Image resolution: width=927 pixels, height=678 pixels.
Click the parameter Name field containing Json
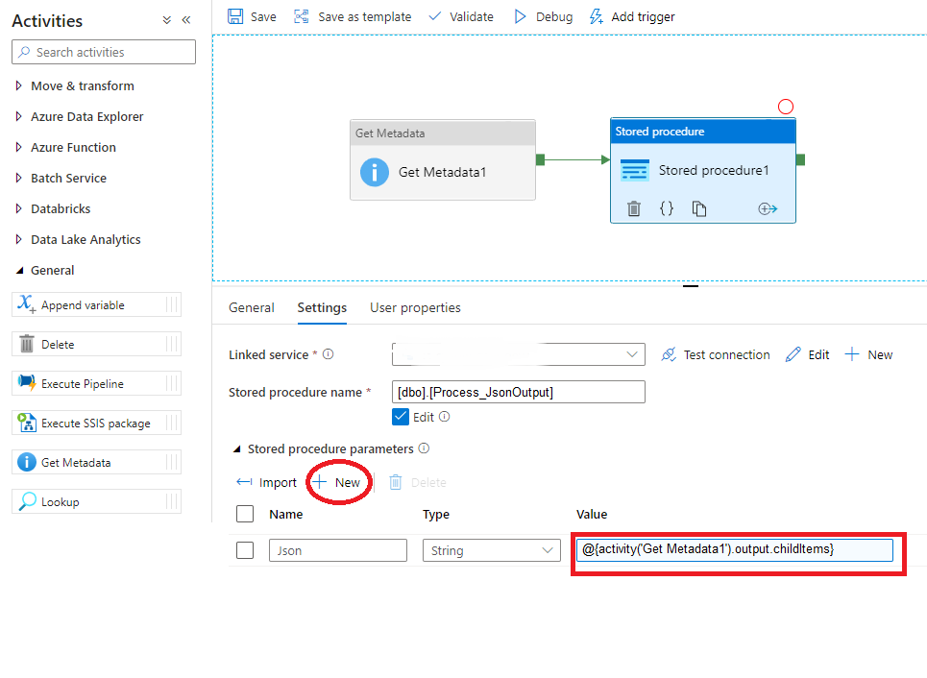337,550
